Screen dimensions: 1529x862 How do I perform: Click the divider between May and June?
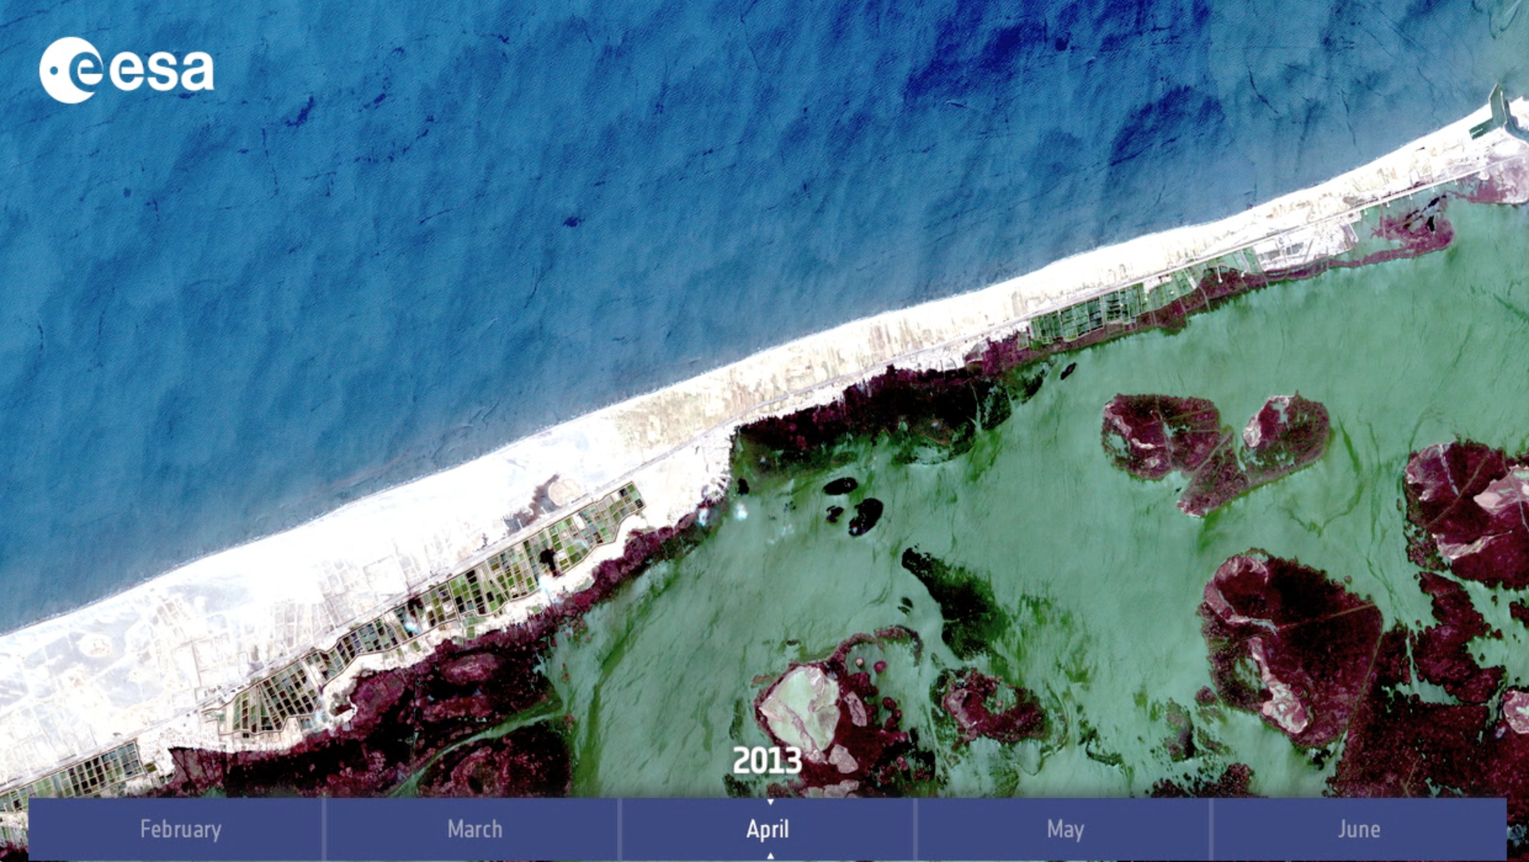1210,829
